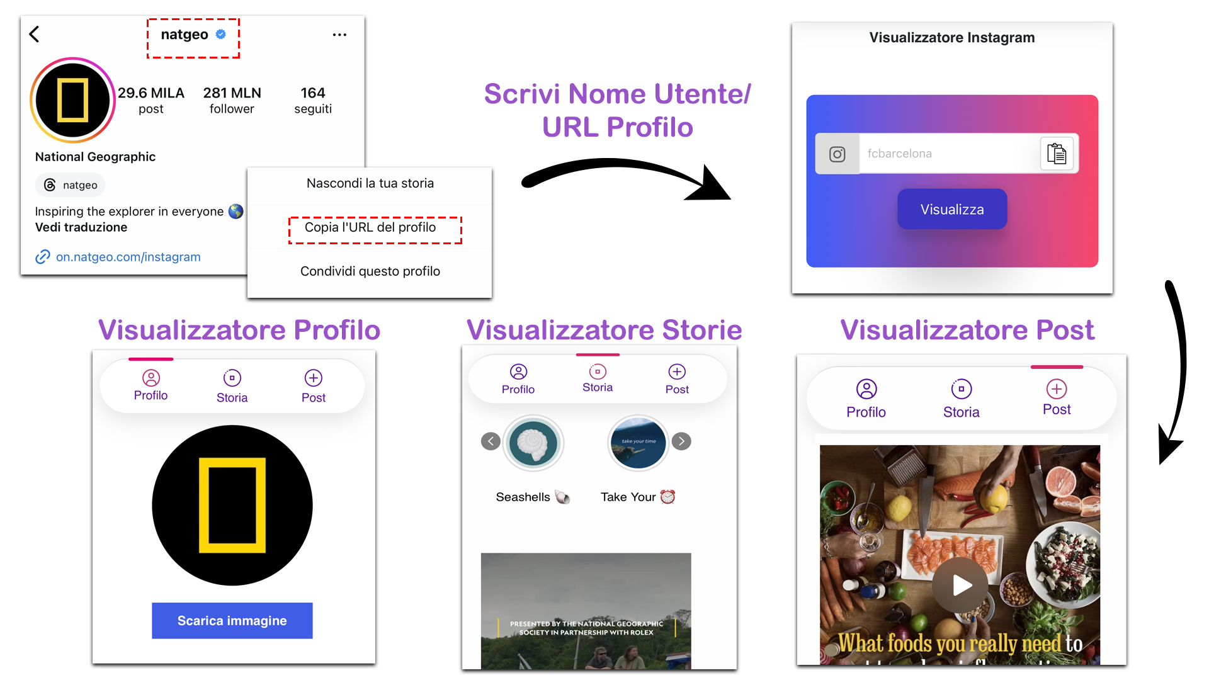Select Storia tab in Visualizzatore Post panel
The width and height of the screenshot is (1209, 680).
click(962, 399)
